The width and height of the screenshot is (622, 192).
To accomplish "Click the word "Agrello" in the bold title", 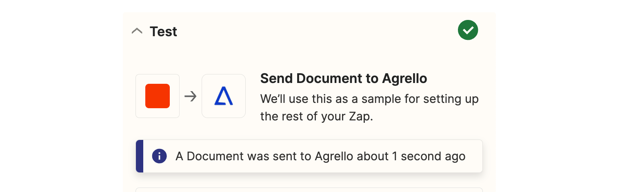I will [x=404, y=79].
